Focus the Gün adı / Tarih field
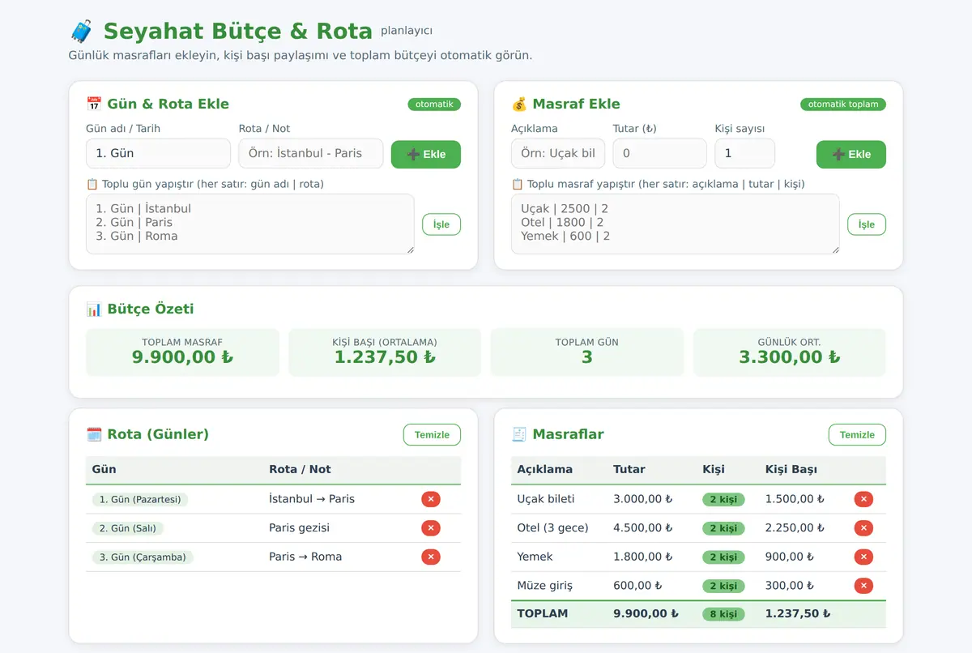The width and height of the screenshot is (972, 653). tap(158, 153)
